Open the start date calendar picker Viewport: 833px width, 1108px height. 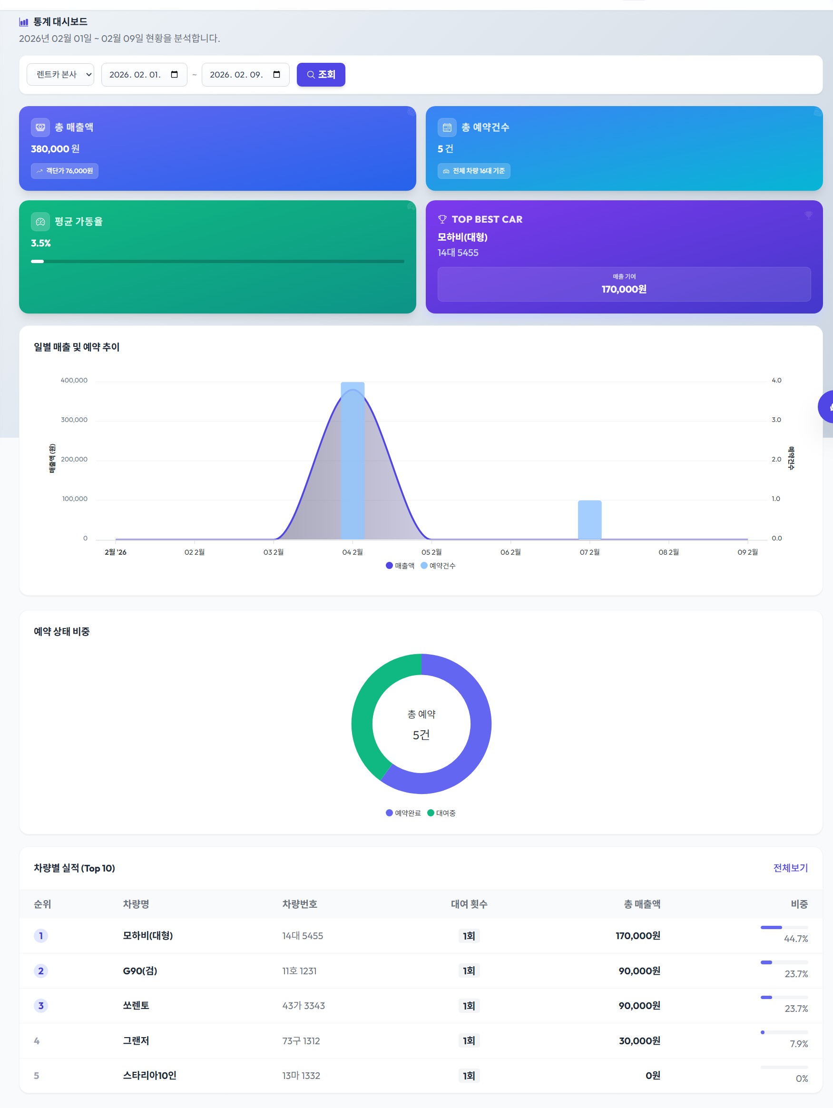tap(175, 74)
